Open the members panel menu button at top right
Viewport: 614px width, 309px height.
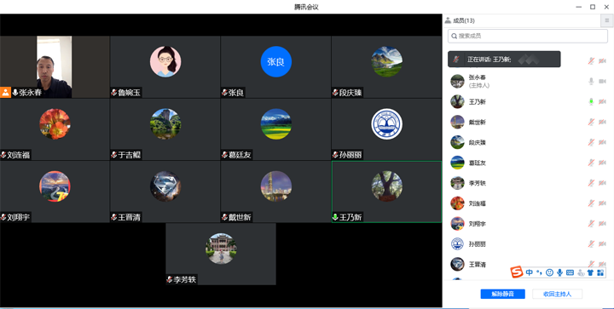pyautogui.click(x=607, y=20)
